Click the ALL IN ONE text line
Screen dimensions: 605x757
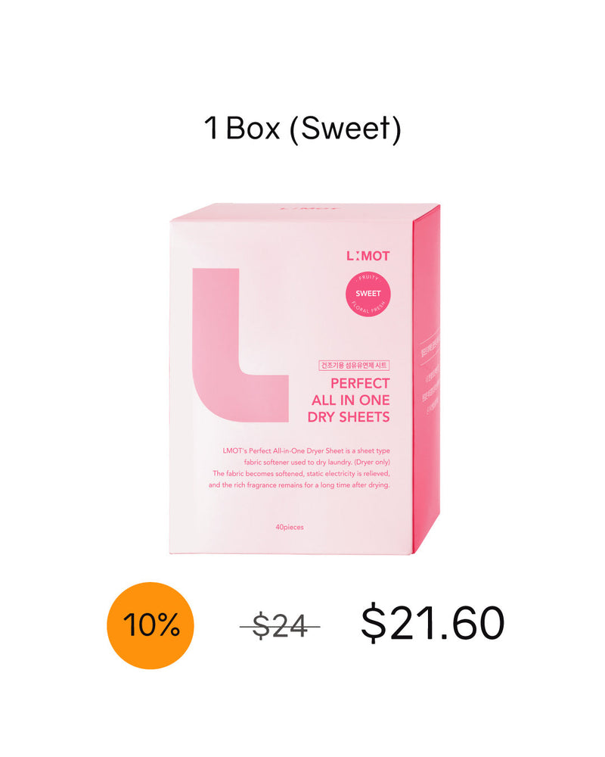351,400
